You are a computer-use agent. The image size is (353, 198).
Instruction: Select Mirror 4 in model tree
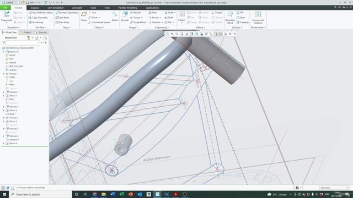coord(13,144)
